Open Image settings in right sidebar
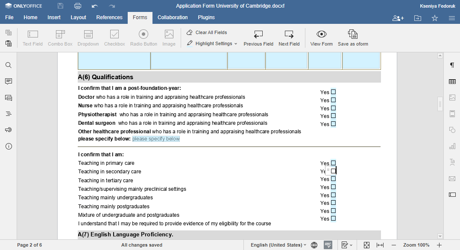Image resolution: width=460 pixels, height=250 pixels. tap(452, 98)
